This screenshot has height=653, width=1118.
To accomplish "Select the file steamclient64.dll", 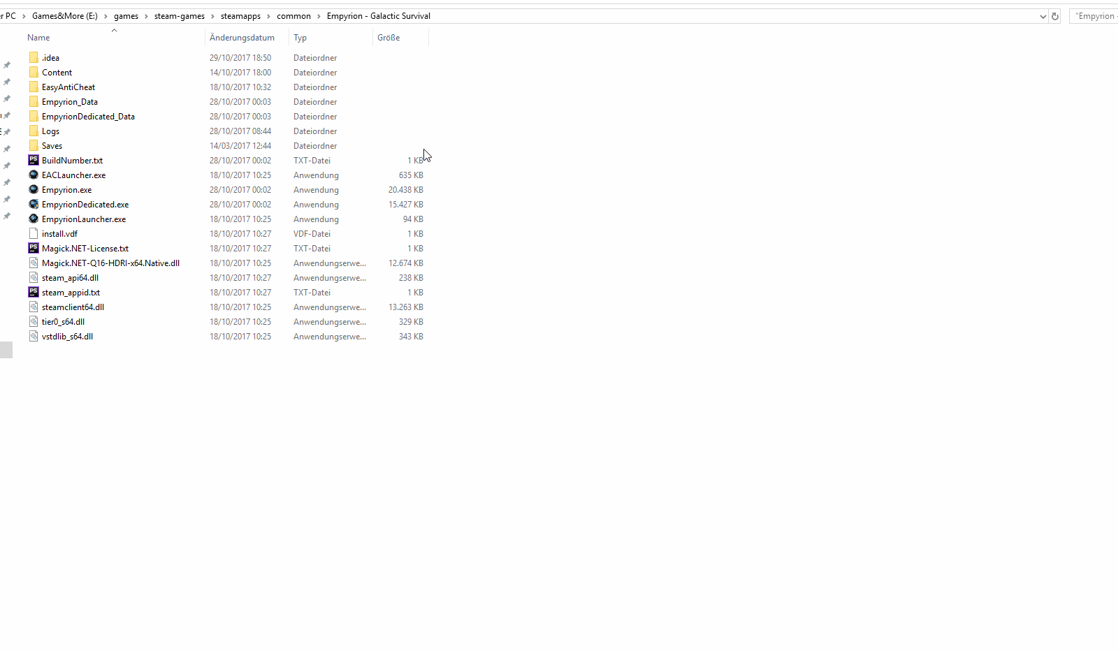I will 73,307.
